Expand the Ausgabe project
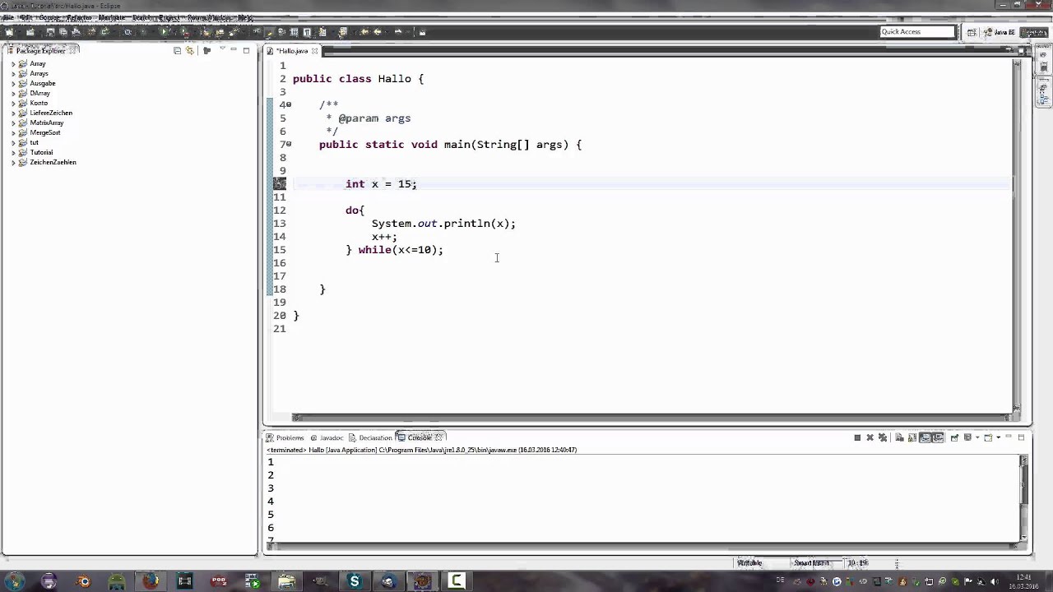Screen dimensions: 1053x592 [x=13, y=83]
